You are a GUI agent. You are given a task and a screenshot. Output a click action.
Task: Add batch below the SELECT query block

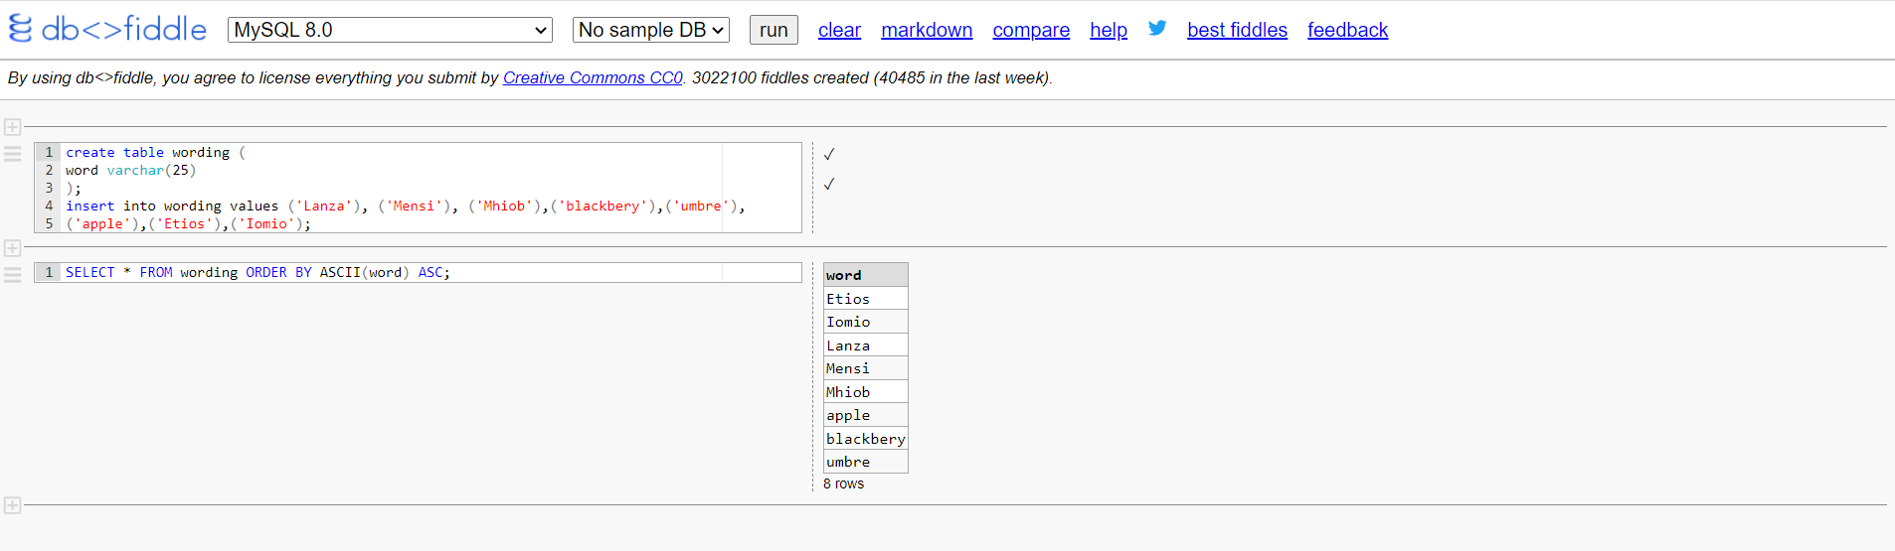pos(12,505)
